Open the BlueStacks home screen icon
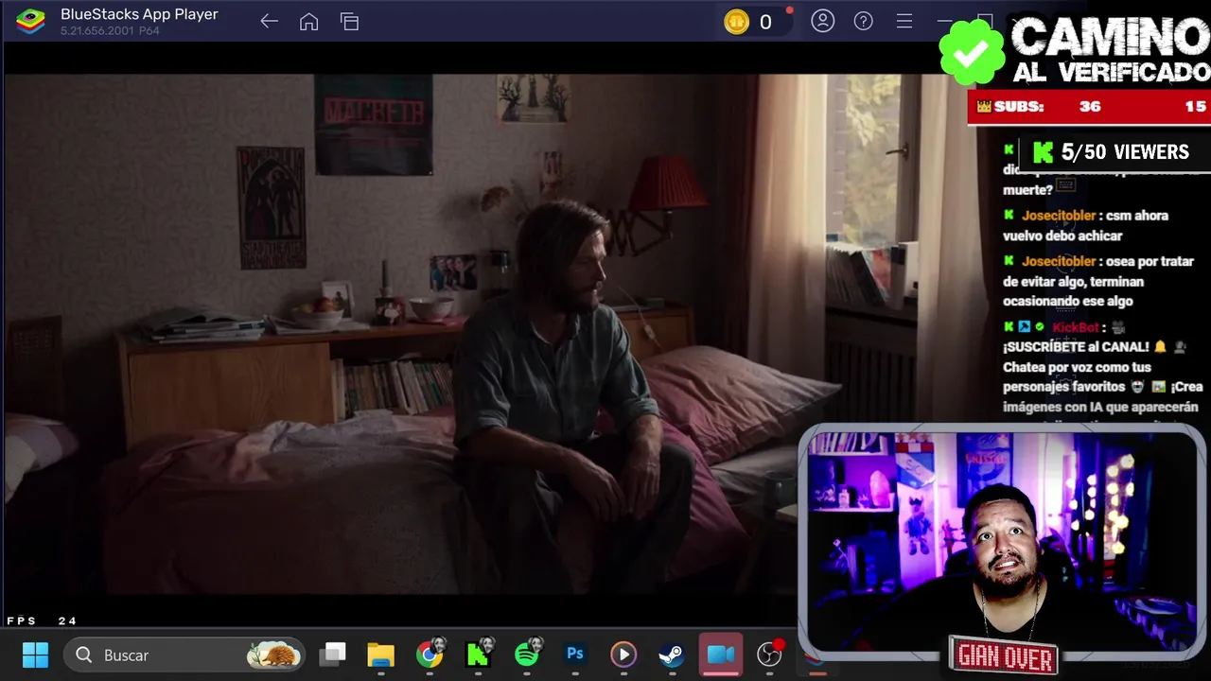Image resolution: width=1211 pixels, height=681 pixels. 308,21
